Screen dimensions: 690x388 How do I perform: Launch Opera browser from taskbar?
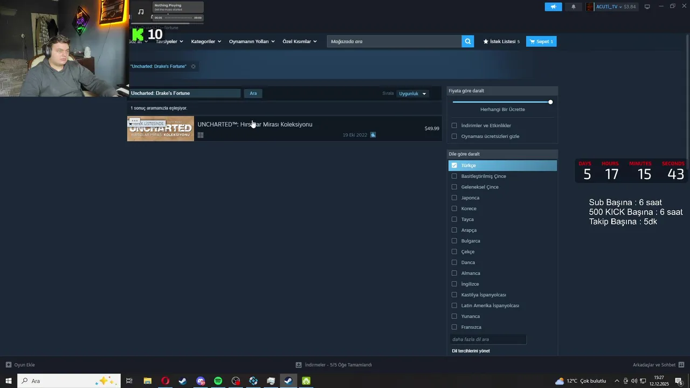click(x=165, y=381)
